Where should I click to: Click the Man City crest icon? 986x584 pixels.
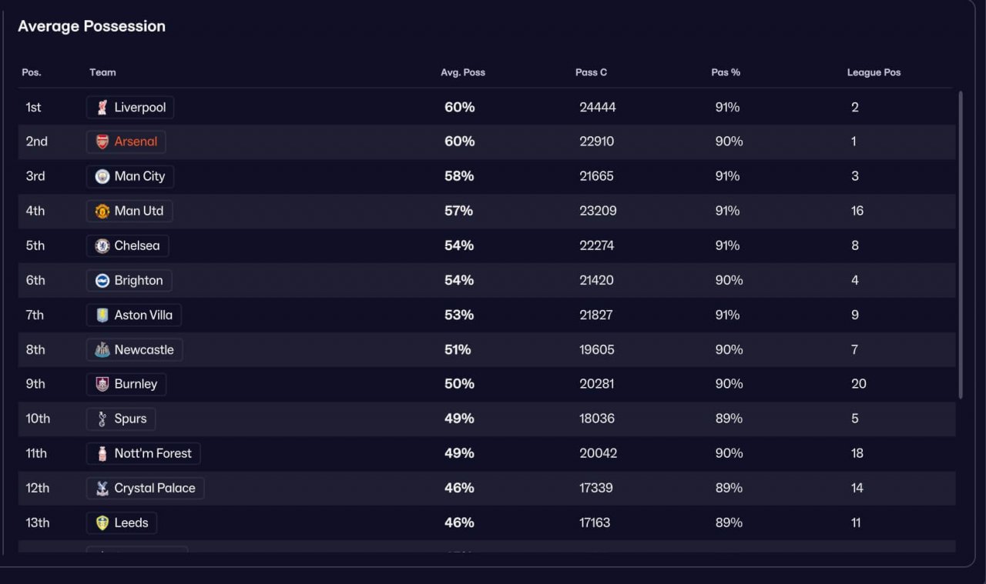[102, 176]
